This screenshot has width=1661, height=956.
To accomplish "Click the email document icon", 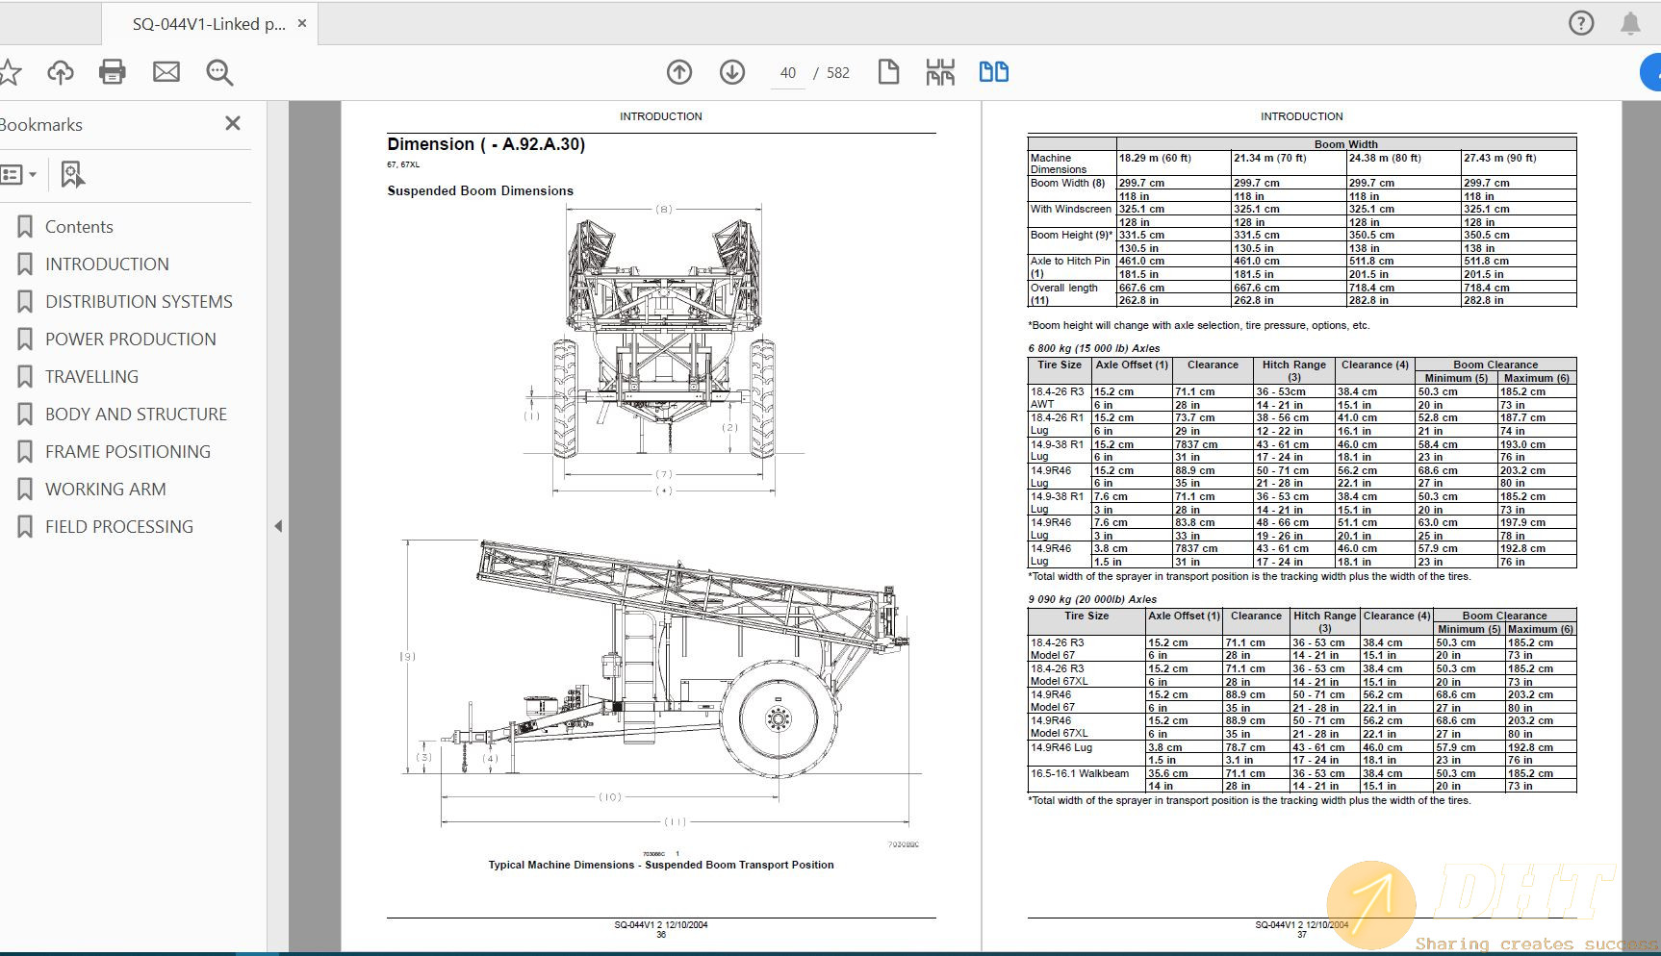I will click(165, 72).
